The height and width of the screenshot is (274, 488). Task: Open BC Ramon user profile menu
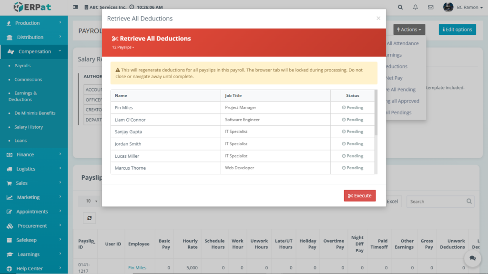click(461, 7)
